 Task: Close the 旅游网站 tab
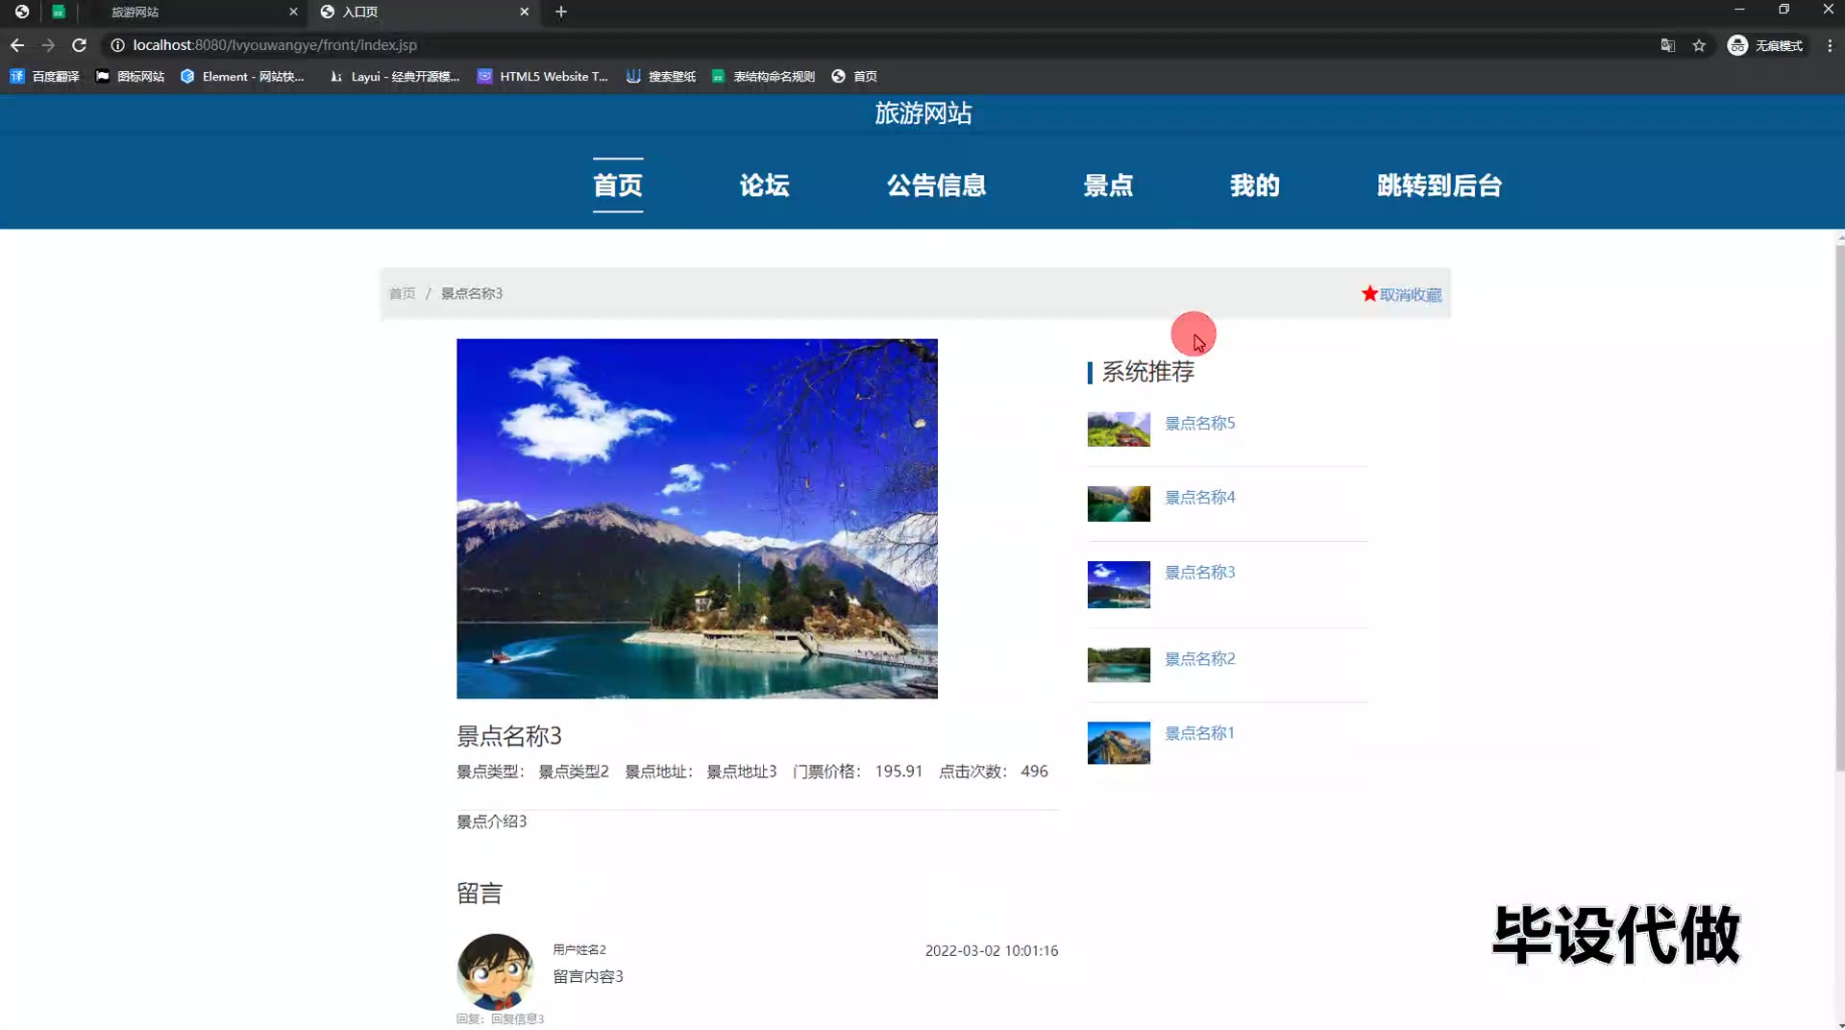click(x=293, y=12)
